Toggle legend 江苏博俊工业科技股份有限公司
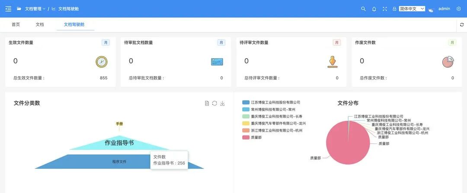Viewport: 467px width, 193px height. (271, 102)
